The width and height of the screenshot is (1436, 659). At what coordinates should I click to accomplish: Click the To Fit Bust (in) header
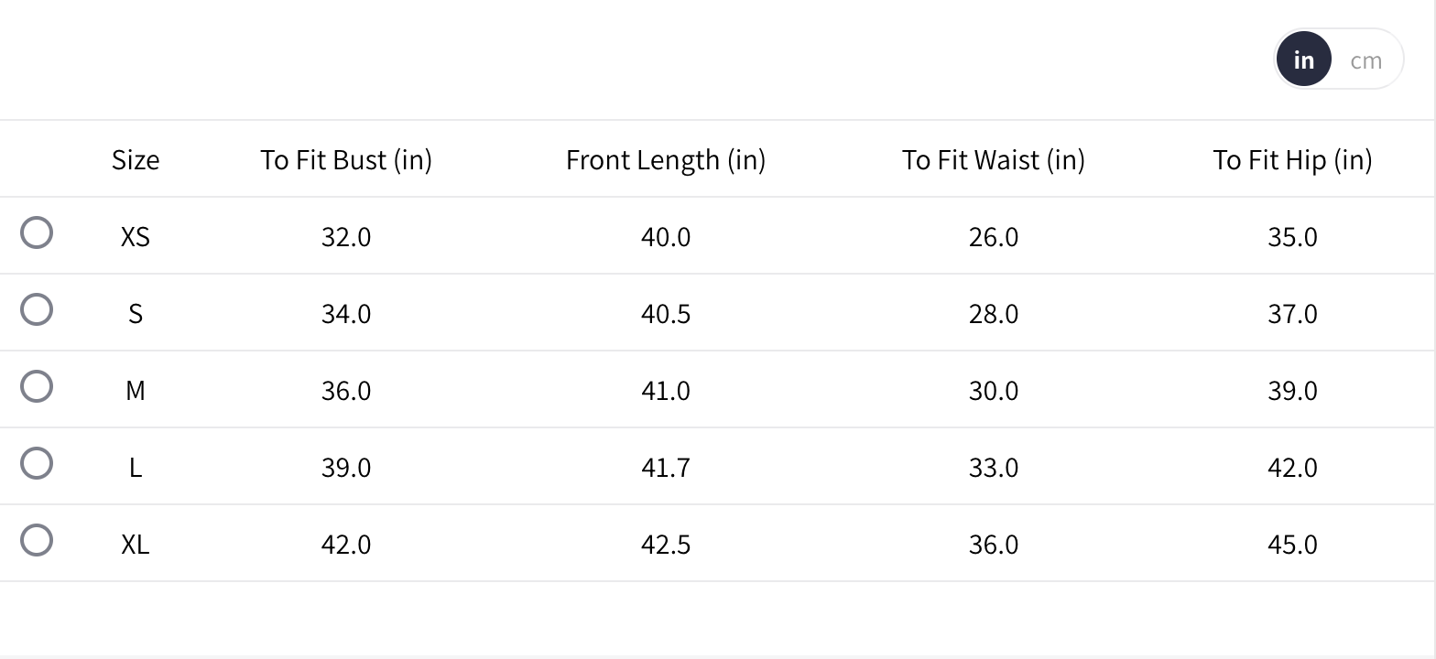point(346,160)
